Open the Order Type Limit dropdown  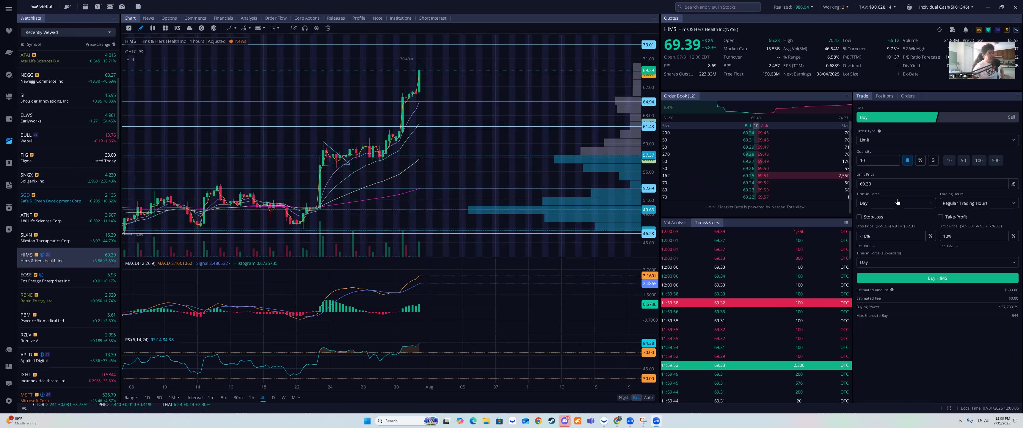point(937,140)
